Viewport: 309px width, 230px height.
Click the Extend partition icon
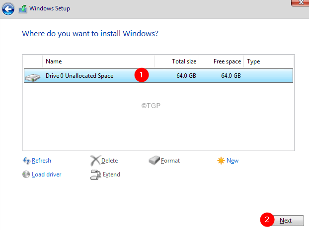coord(95,174)
